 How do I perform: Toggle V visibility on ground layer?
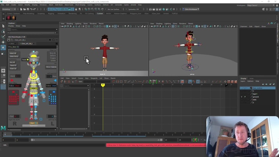[242, 97]
